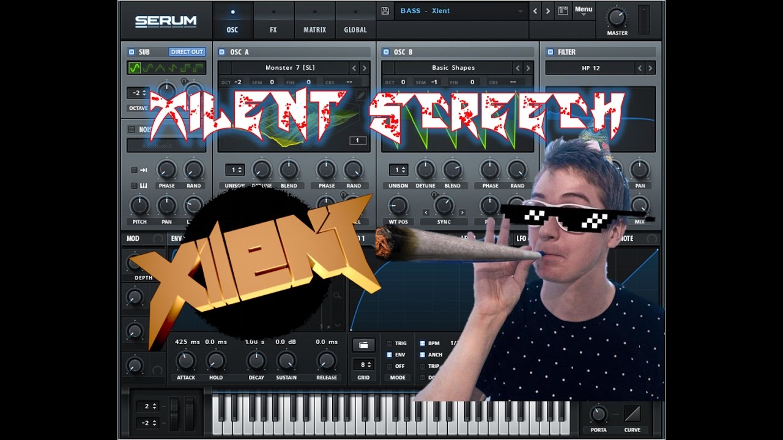This screenshot has height=440, width=783.
Task: Enable LFO TRIP checkbox
Action: (x=423, y=366)
